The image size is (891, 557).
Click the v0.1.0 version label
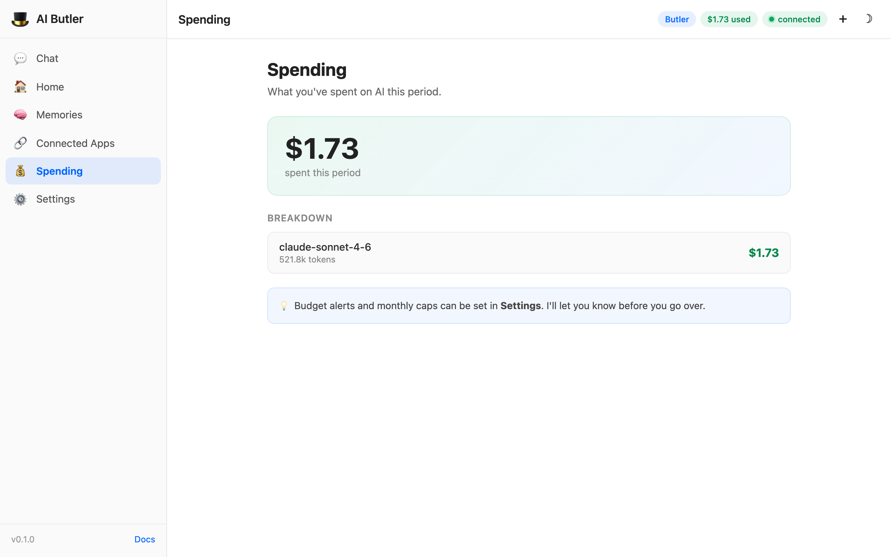pos(23,539)
